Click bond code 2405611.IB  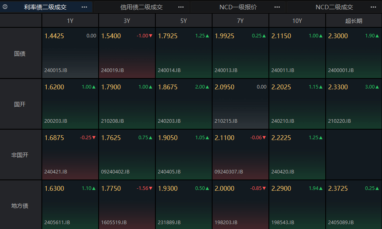coord(57,222)
